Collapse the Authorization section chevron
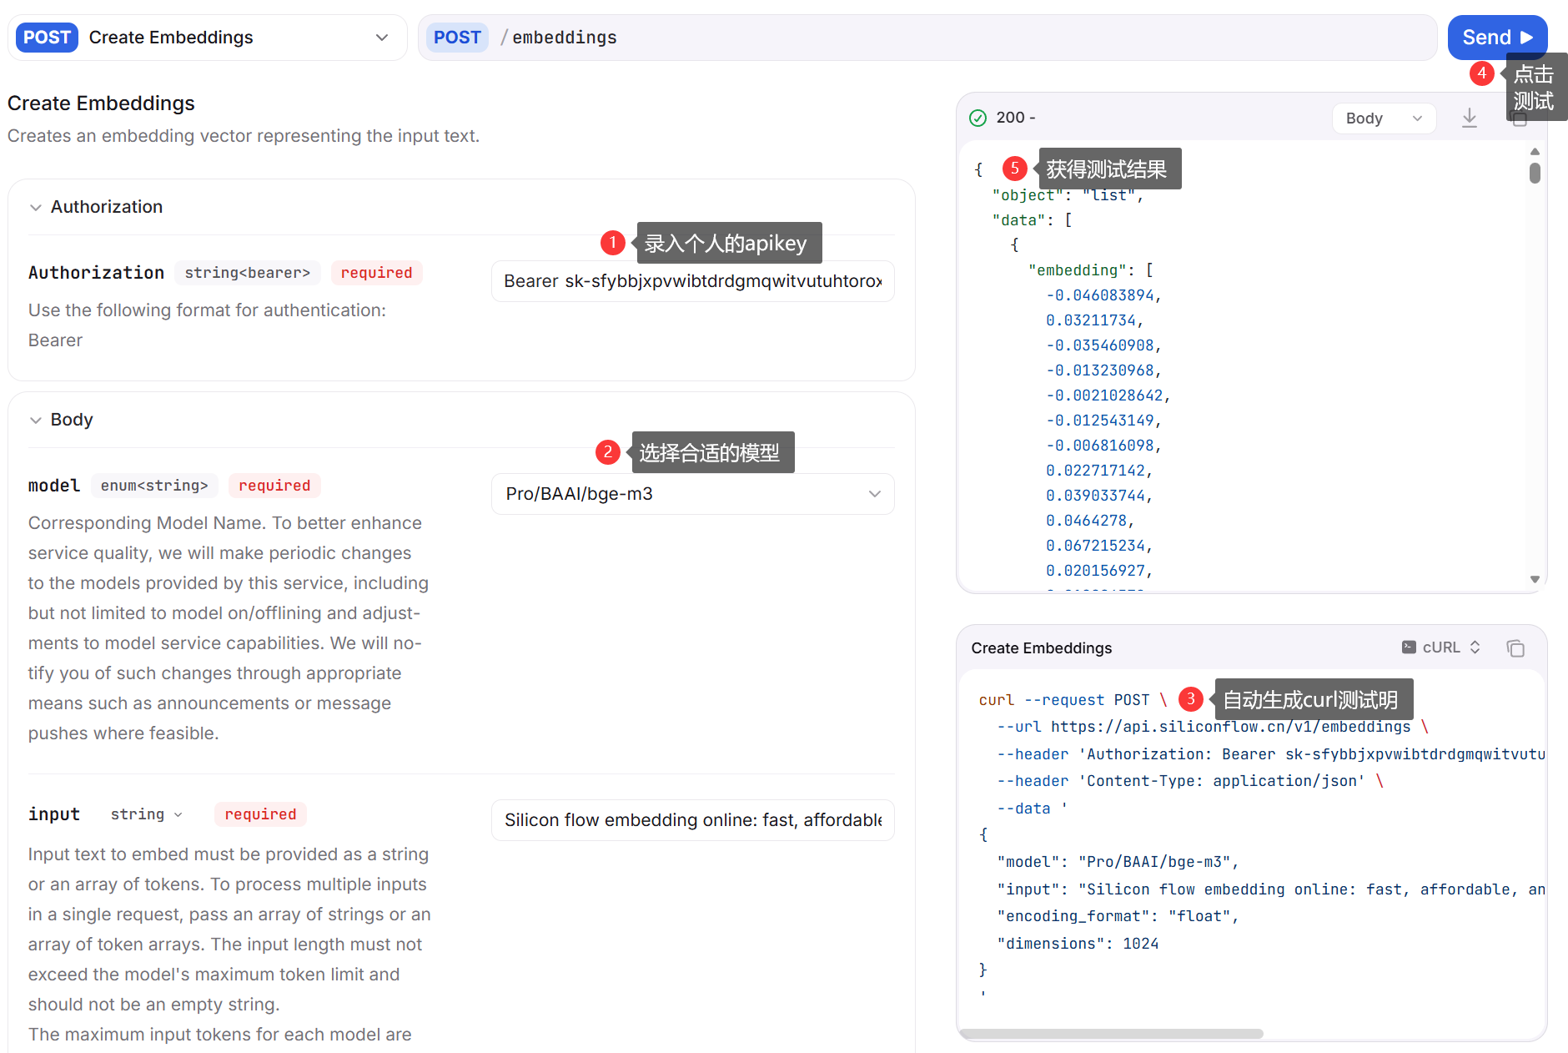 tap(35, 208)
